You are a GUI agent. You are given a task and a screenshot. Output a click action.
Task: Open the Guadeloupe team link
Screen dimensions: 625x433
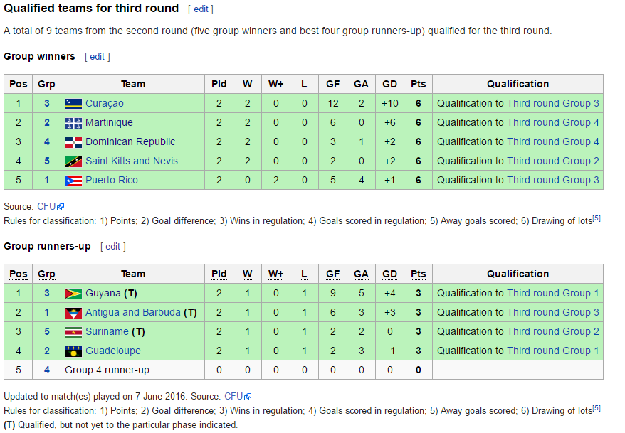click(112, 351)
